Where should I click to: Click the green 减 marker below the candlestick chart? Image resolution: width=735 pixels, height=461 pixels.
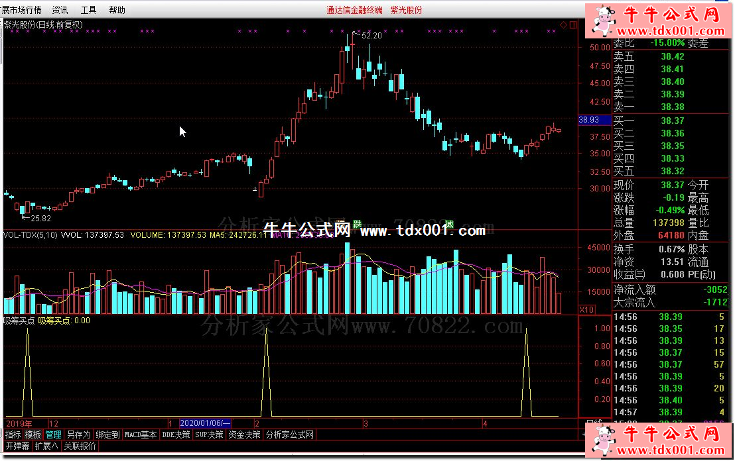450,224
